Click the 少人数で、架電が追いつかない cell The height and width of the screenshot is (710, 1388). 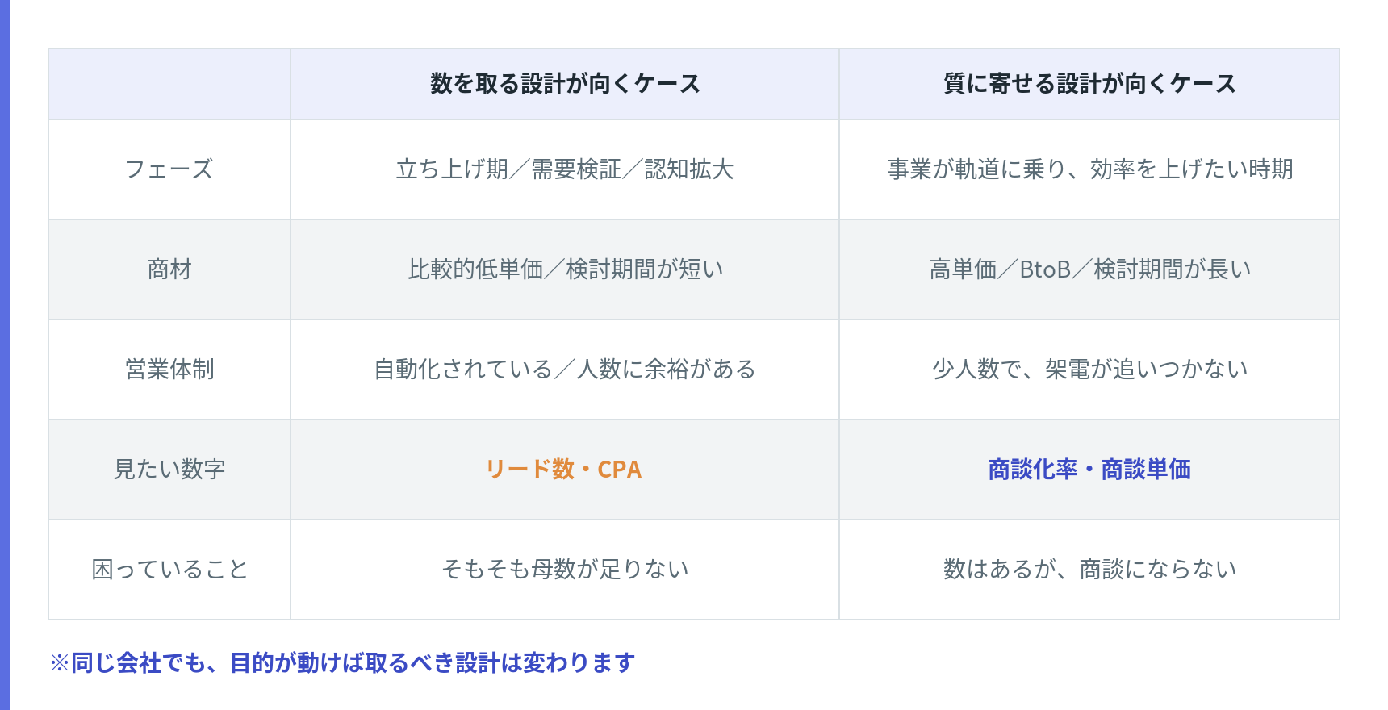coord(1089,370)
